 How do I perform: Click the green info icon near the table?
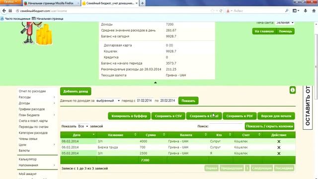(x=293, y=90)
